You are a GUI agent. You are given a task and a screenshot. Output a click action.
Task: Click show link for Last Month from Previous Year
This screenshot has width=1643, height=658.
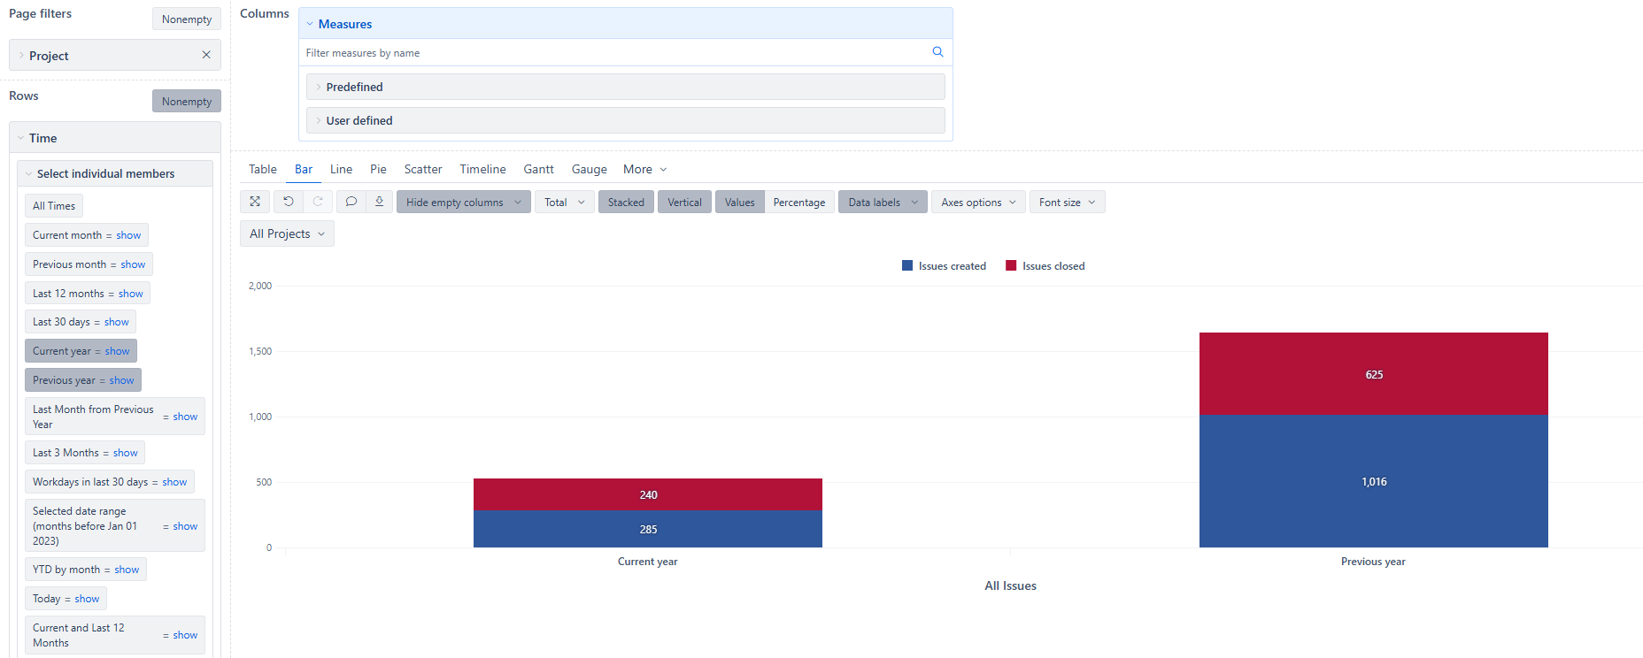coord(185,417)
